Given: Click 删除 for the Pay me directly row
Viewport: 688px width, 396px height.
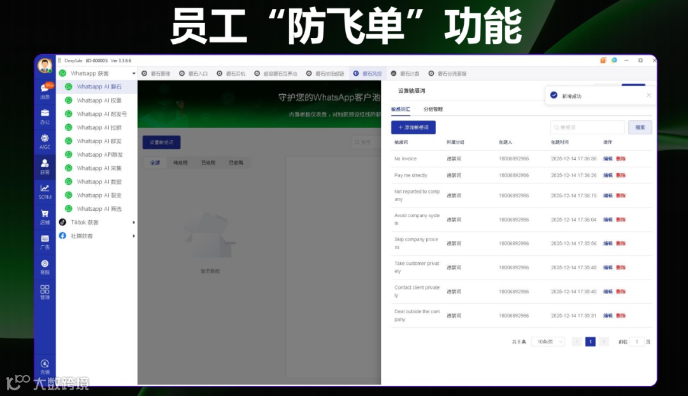Looking at the screenshot, I should [x=621, y=176].
